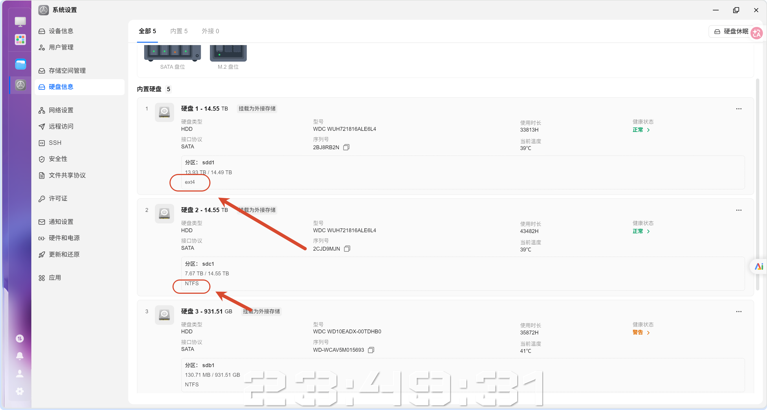Open the blue file manager icon in dock
Viewport: 767px width, 410px height.
pyautogui.click(x=20, y=64)
